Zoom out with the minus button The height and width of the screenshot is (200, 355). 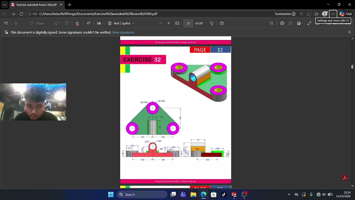click(160, 23)
